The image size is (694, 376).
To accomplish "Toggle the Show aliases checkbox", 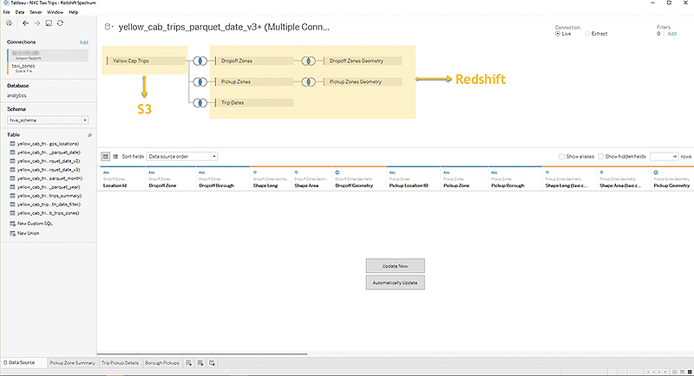I will click(x=561, y=157).
